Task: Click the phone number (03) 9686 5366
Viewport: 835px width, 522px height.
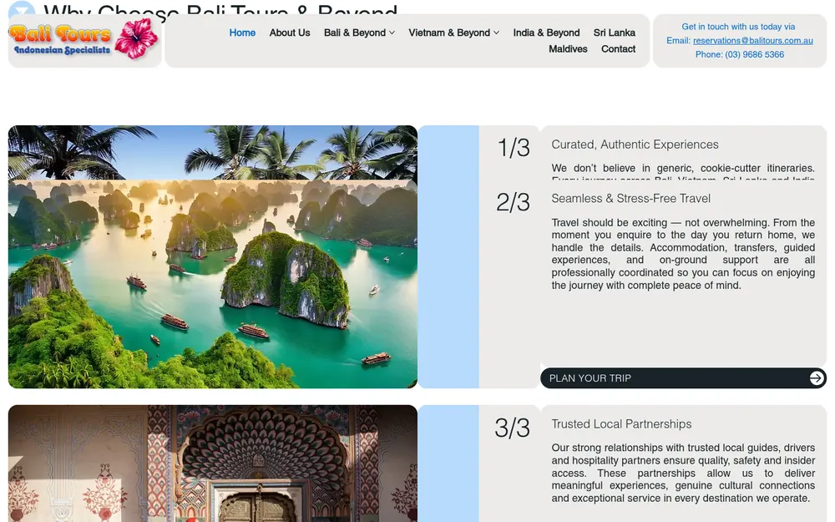Action: pyautogui.click(x=754, y=54)
